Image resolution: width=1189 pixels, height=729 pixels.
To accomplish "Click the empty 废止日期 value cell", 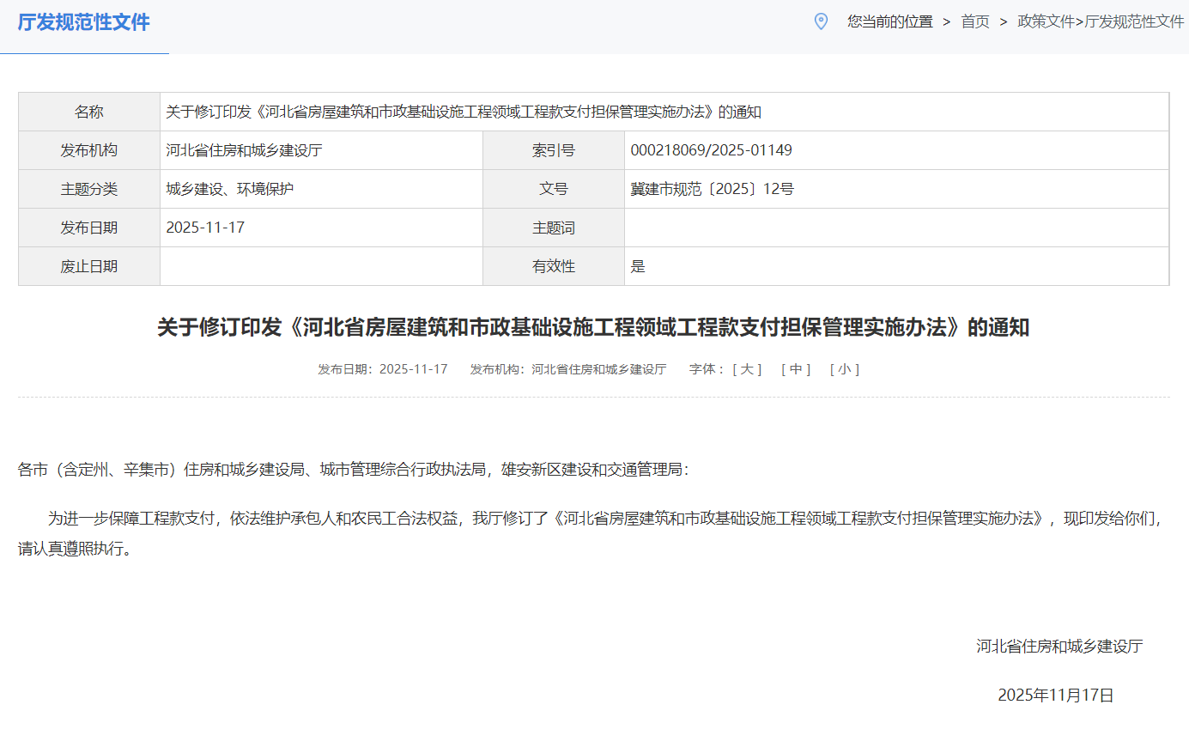I will (321, 266).
